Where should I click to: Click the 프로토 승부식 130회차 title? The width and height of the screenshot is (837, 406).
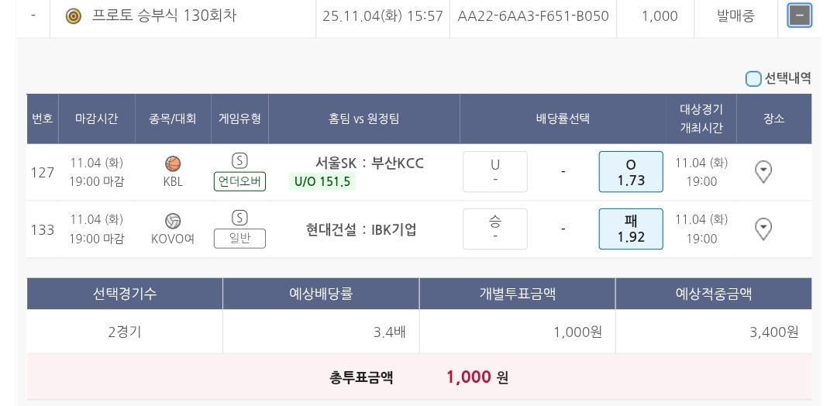tap(164, 15)
